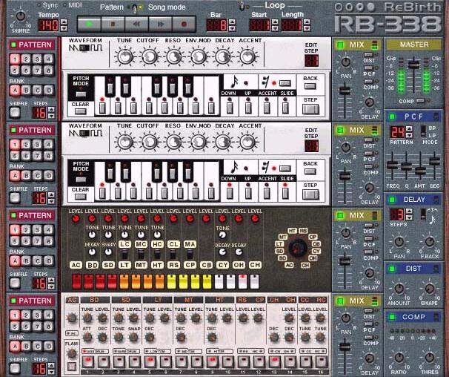The image size is (449, 377).
Task: Stop playback with the stop button
Action: pyautogui.click(x=113, y=24)
